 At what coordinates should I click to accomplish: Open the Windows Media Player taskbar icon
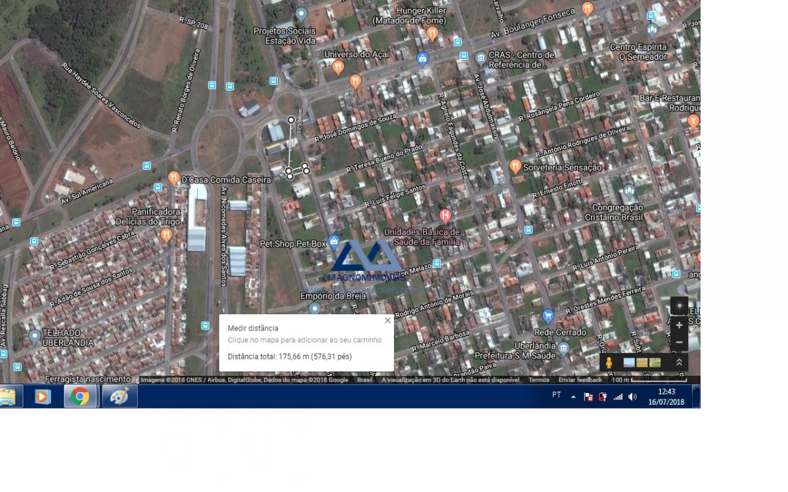tap(42, 396)
